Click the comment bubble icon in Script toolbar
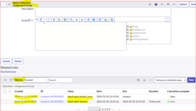This screenshot has height=111, width=196. pyautogui.click(x=49, y=20)
